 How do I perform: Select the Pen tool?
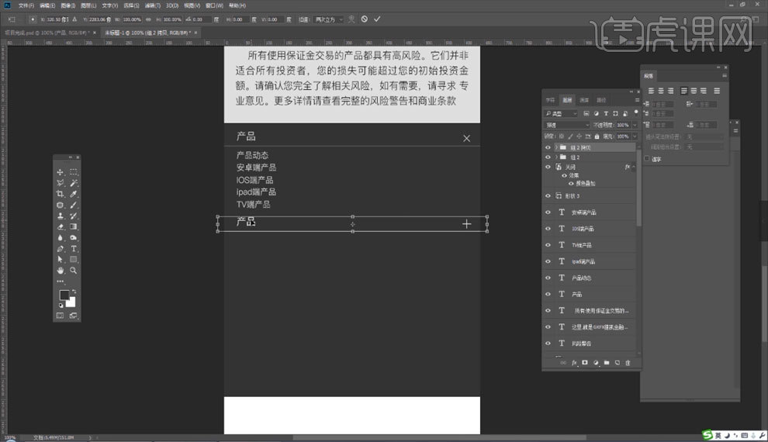click(61, 249)
